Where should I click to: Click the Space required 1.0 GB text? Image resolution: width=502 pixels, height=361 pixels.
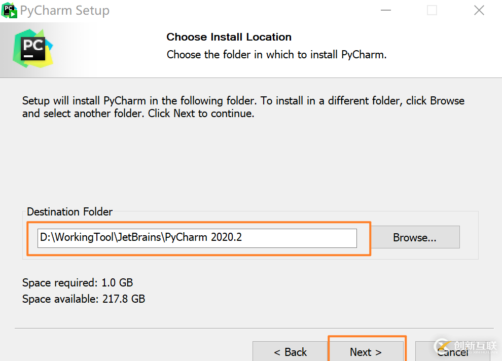[x=77, y=283]
